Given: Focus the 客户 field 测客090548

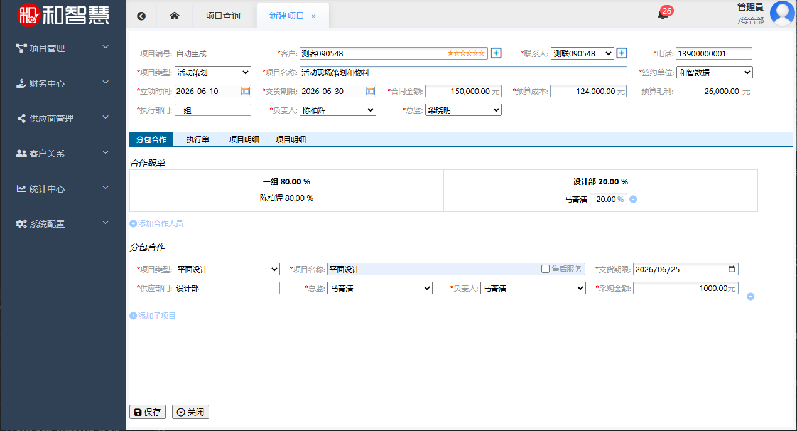Looking at the screenshot, I should 394,53.
